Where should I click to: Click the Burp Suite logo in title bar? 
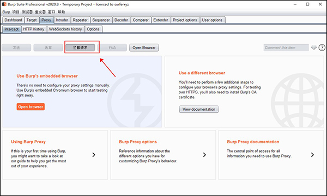click(4, 4)
